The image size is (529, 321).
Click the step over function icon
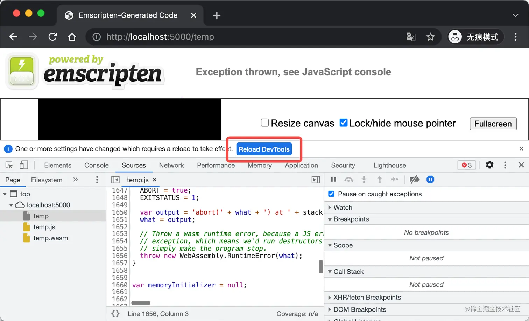pyautogui.click(x=349, y=180)
